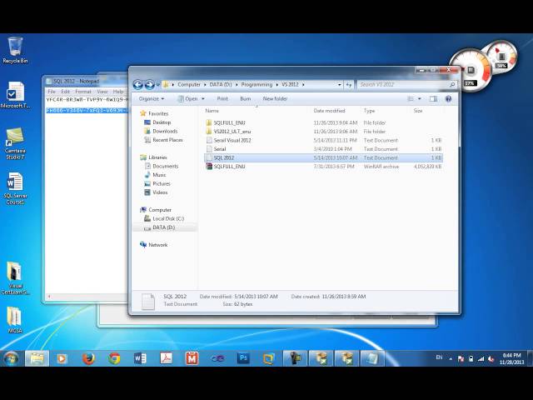Expand breadcrumb arrow after Computer
Image resolution: width=533 pixels, height=400 pixels.
click(205, 85)
